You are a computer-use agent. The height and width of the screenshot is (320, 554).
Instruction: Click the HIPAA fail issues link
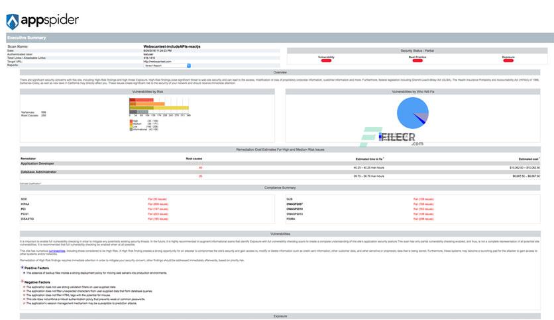[158, 204]
